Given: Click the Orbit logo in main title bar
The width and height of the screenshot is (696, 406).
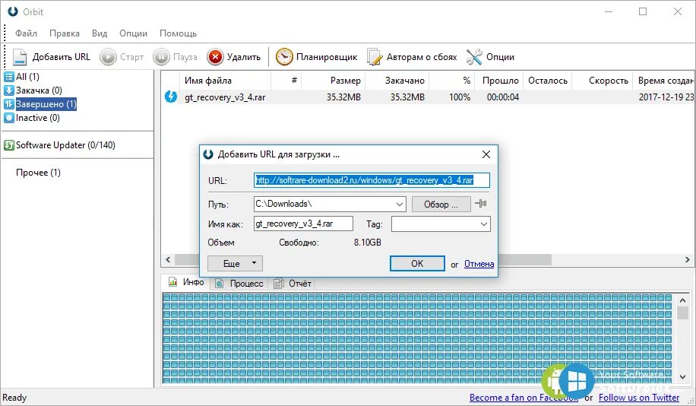Looking at the screenshot, I should click(14, 11).
